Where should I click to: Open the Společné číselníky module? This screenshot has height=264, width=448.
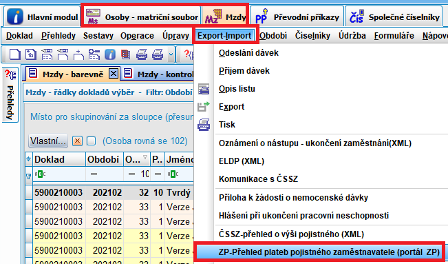pos(394,17)
